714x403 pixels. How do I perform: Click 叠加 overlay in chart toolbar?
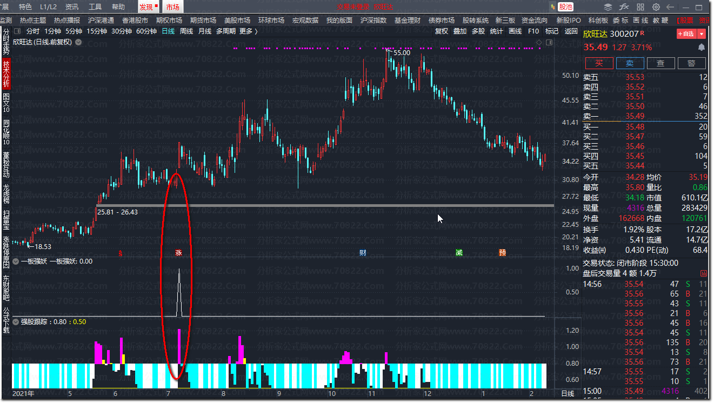click(460, 31)
